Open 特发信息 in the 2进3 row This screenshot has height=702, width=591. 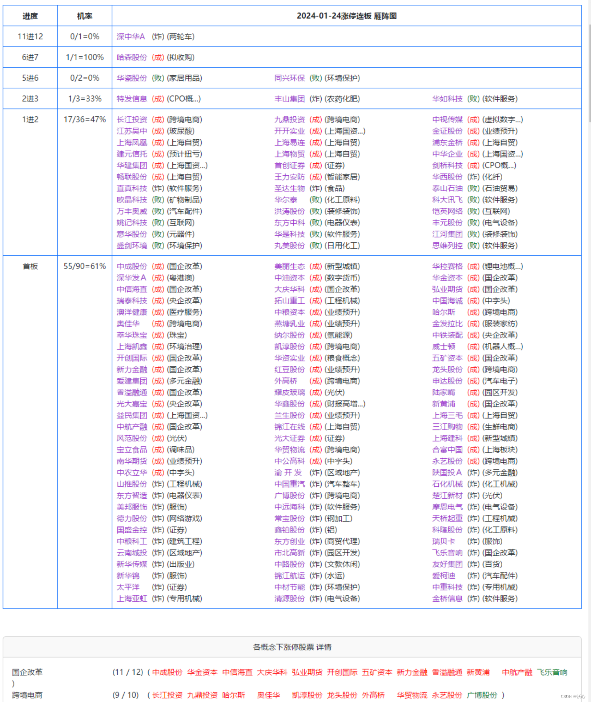[132, 99]
